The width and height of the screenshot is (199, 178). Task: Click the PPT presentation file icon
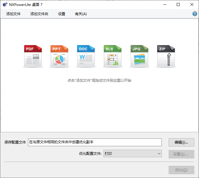coord(59,56)
